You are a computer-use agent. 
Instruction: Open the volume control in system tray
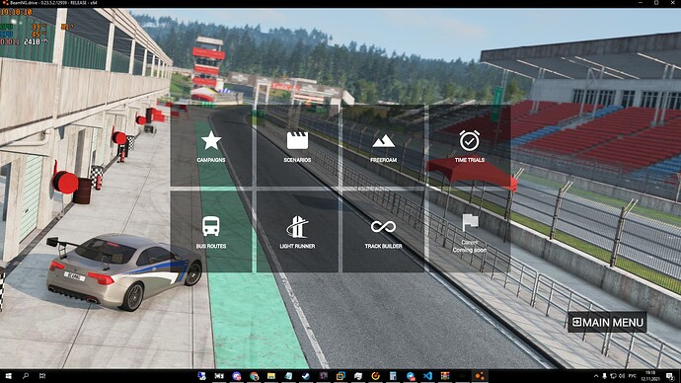point(622,376)
